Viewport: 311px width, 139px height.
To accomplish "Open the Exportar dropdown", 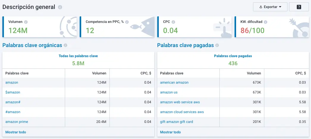I will [x=270, y=7].
